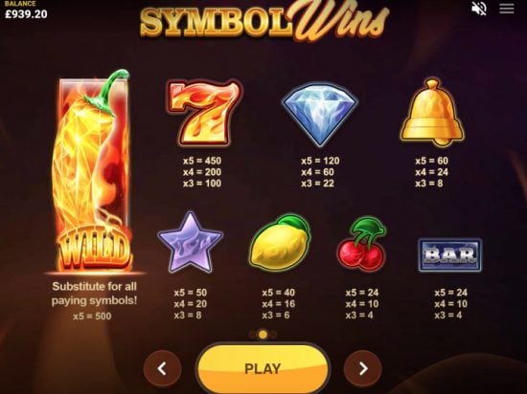The width and height of the screenshot is (527, 394).
Task: Click the balance amount £939.20
Action: click(x=26, y=14)
